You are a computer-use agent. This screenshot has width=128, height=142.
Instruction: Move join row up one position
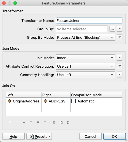pyautogui.click(x=24, y=122)
